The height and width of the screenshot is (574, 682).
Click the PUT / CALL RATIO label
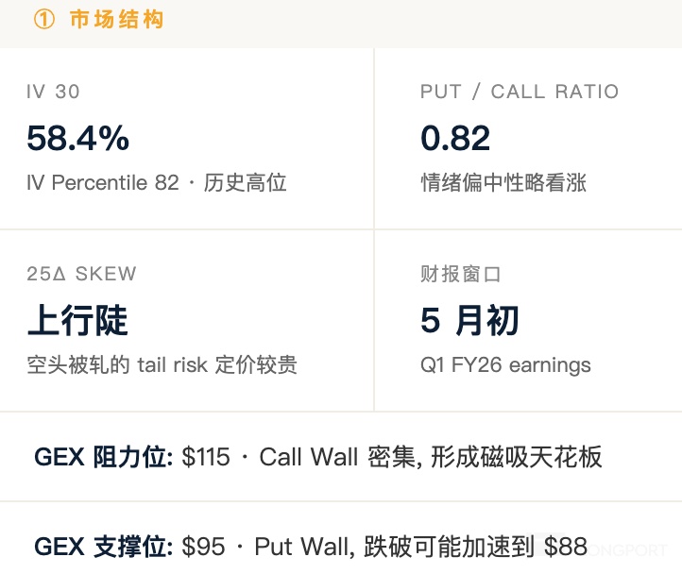pos(520,92)
